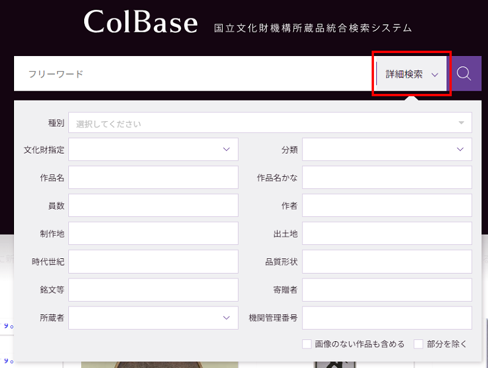Click the 作品名かな input field
The width and height of the screenshot is (488, 368).
tap(387, 177)
